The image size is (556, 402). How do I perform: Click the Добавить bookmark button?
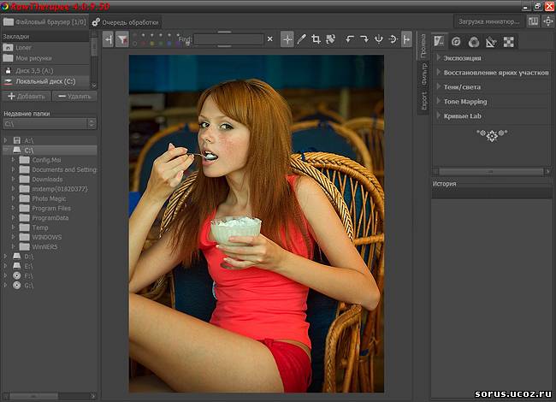26,97
